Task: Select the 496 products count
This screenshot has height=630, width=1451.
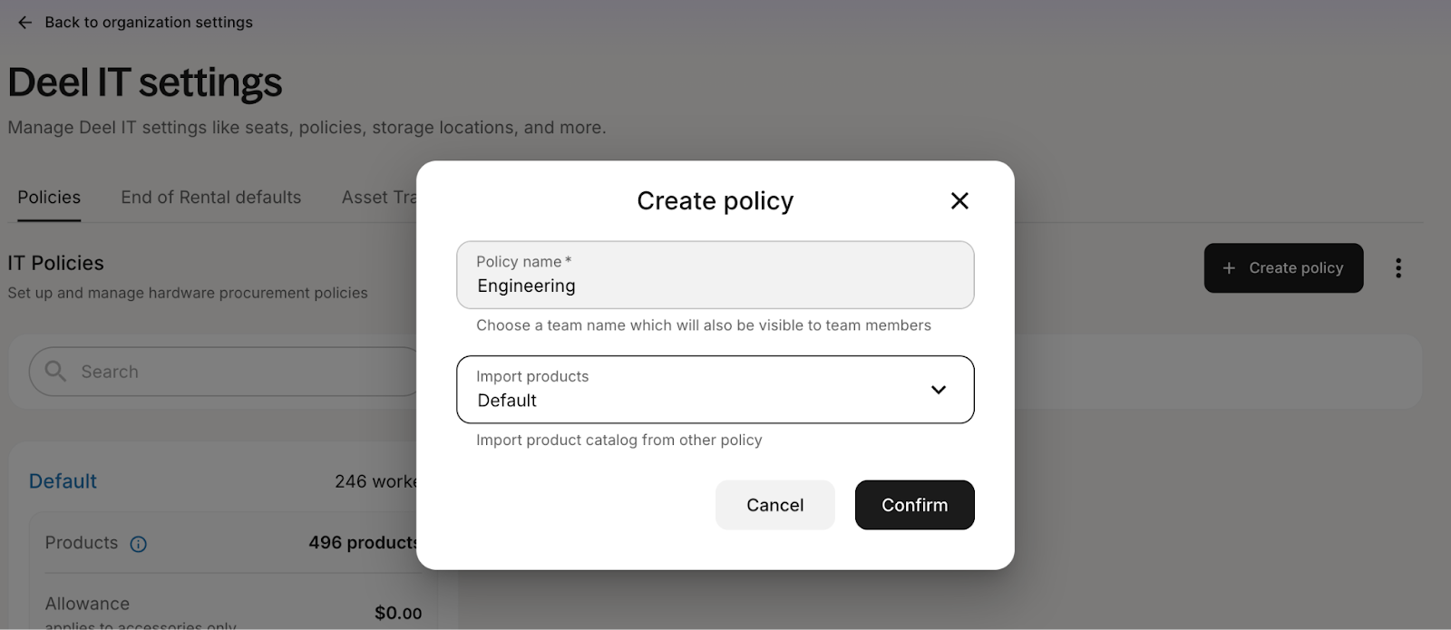Action: (363, 543)
